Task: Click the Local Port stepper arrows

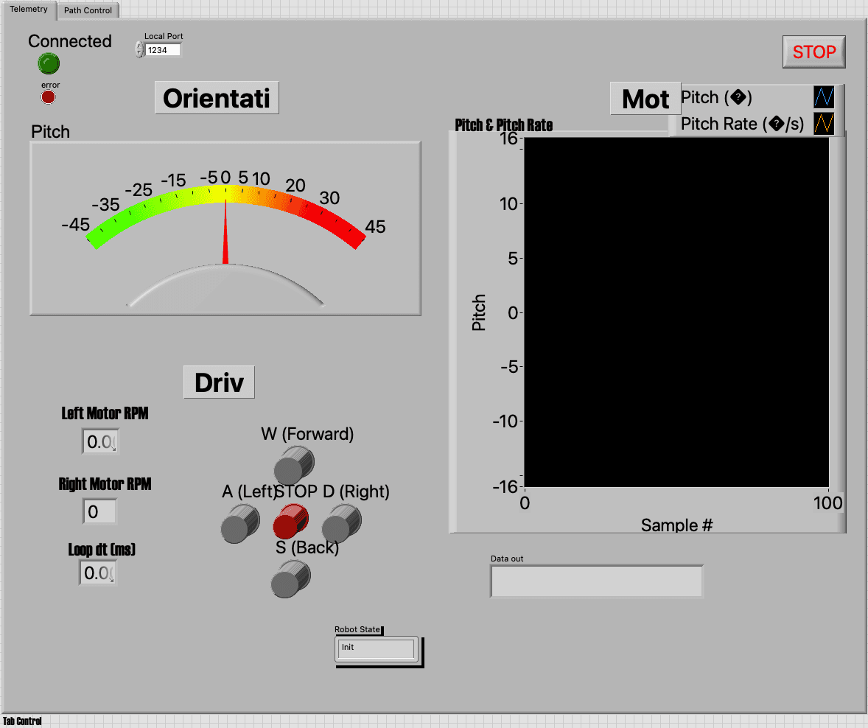Action: [x=139, y=50]
